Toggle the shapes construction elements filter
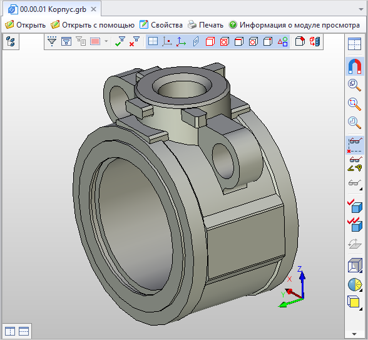Viewport: 368px width, 340px height. (x=282, y=41)
